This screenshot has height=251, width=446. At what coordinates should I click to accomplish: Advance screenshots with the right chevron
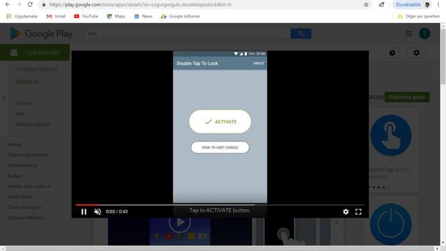click(x=337, y=222)
